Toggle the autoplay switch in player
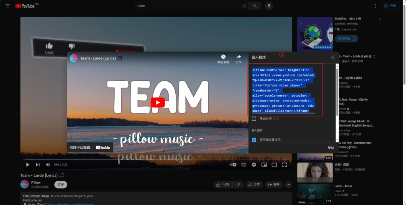 [233, 165]
